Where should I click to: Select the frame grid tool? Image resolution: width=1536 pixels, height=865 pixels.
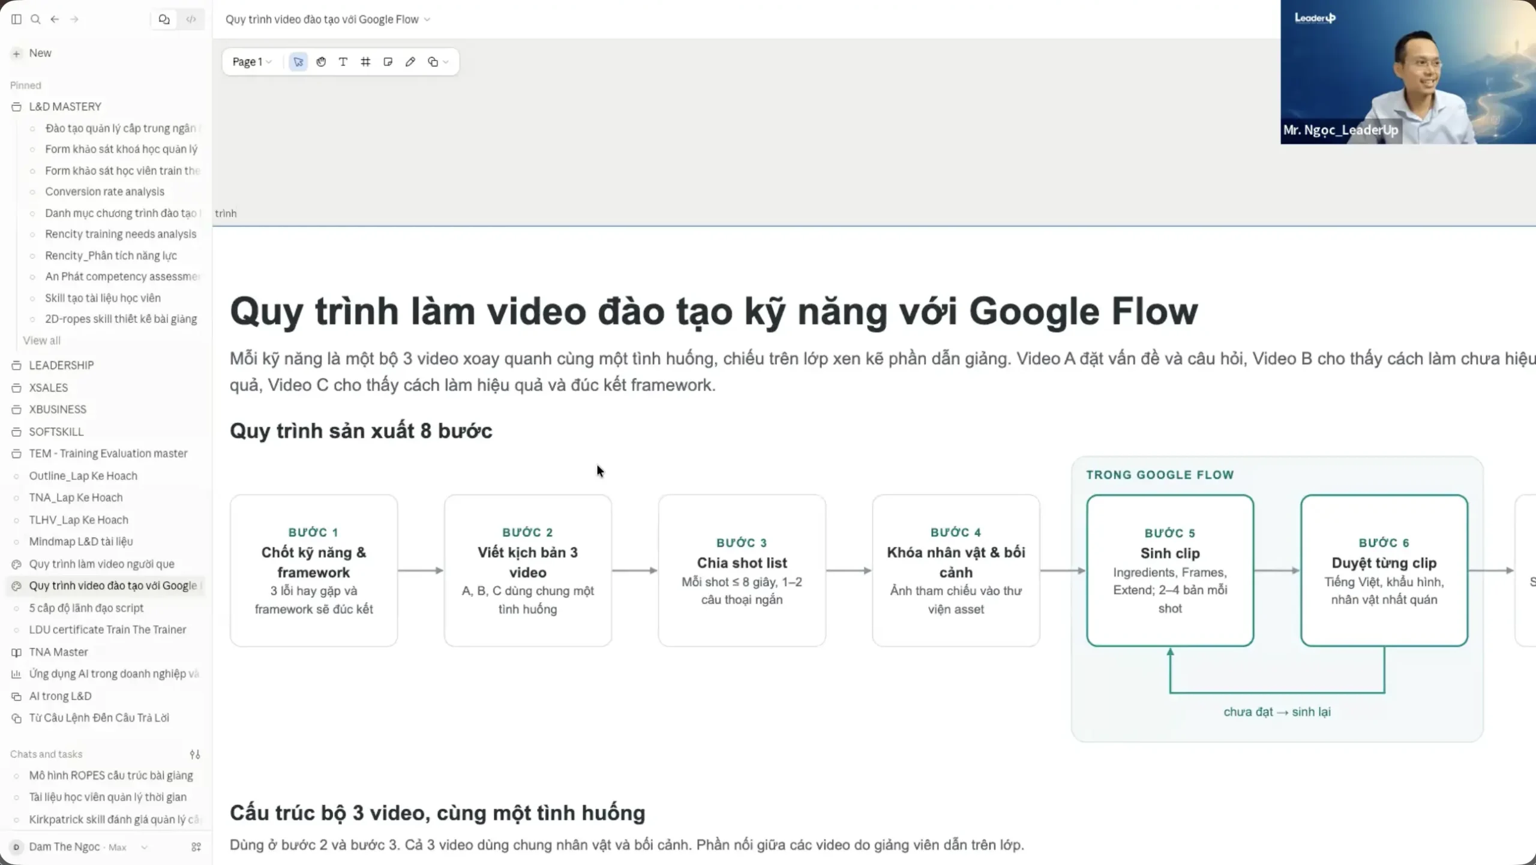[365, 62]
